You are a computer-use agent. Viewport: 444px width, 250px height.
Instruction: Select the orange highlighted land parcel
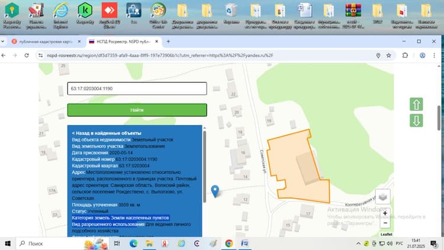click(297, 167)
